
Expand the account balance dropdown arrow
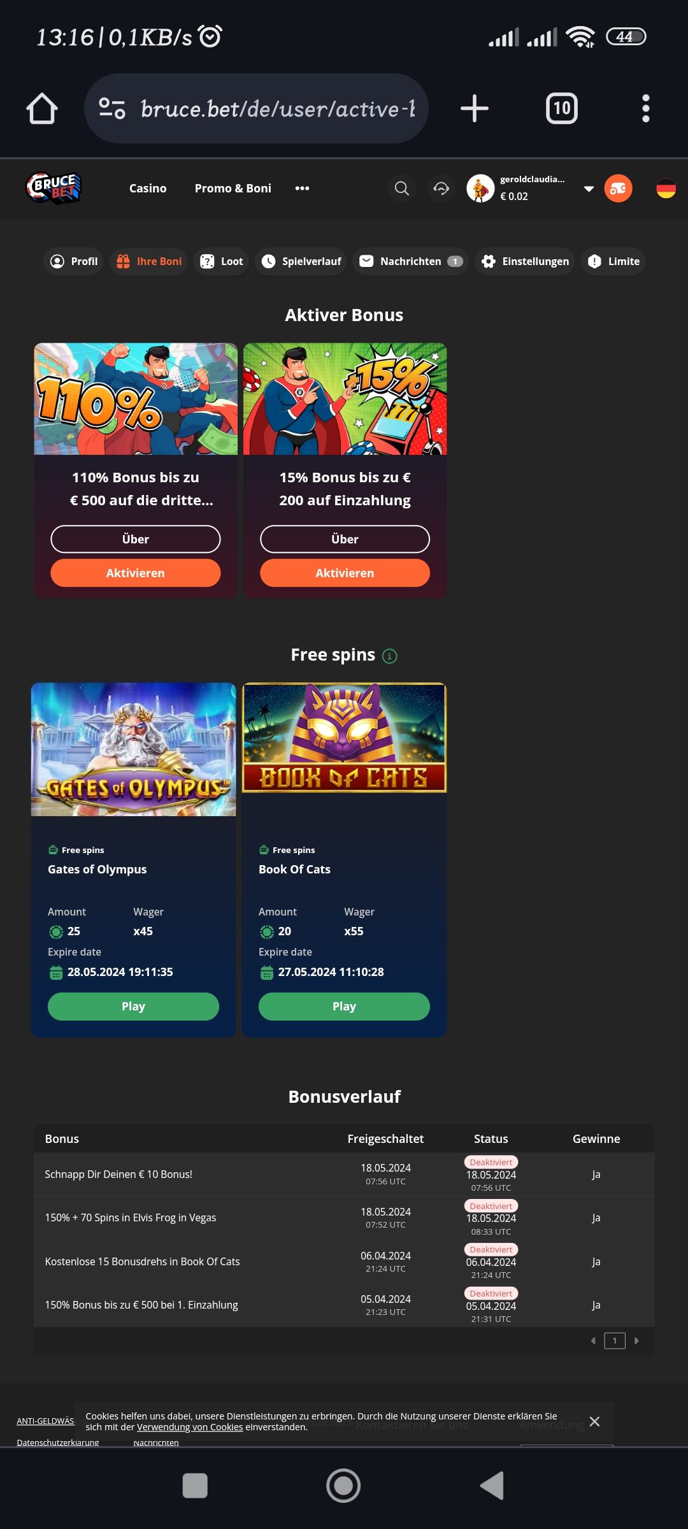pyautogui.click(x=589, y=189)
